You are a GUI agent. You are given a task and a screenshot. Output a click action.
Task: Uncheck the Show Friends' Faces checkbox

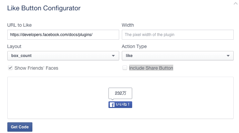(x=10, y=68)
